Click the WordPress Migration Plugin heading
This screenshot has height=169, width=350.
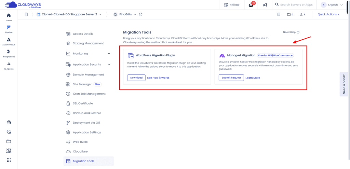(156, 55)
